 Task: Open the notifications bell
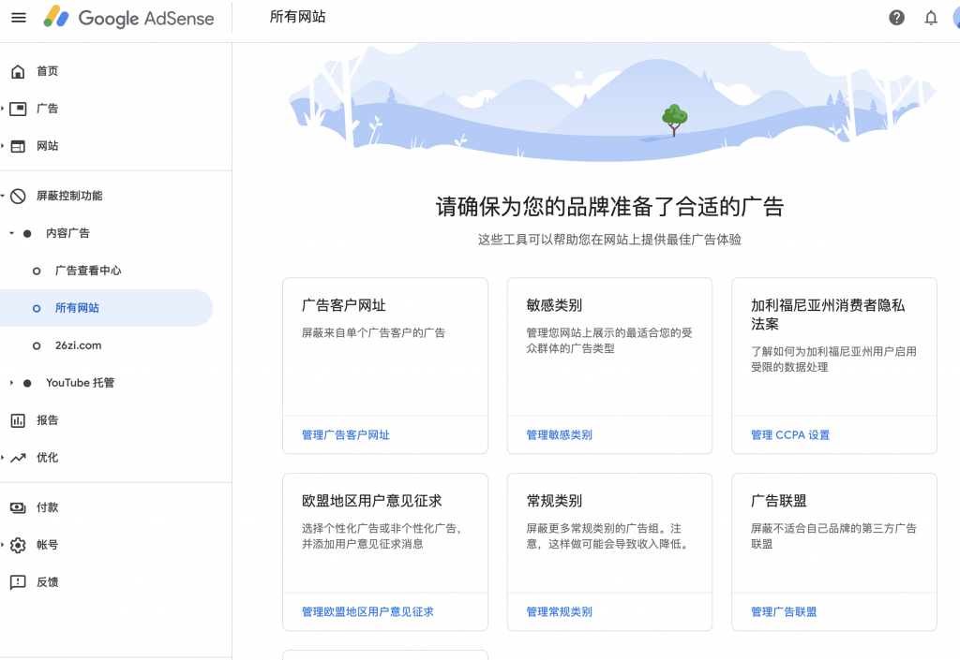pos(930,18)
